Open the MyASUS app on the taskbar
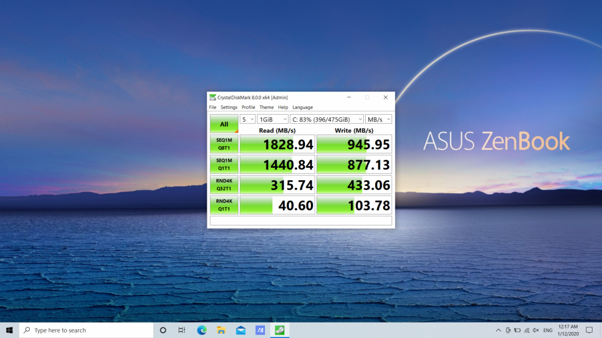Image resolution: width=602 pixels, height=338 pixels. 260,330
